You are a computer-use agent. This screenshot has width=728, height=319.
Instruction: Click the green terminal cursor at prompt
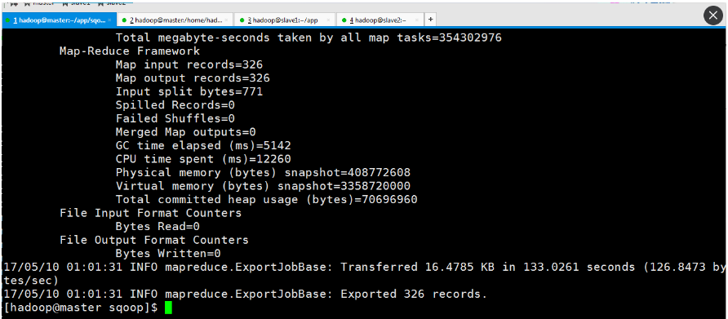168,308
